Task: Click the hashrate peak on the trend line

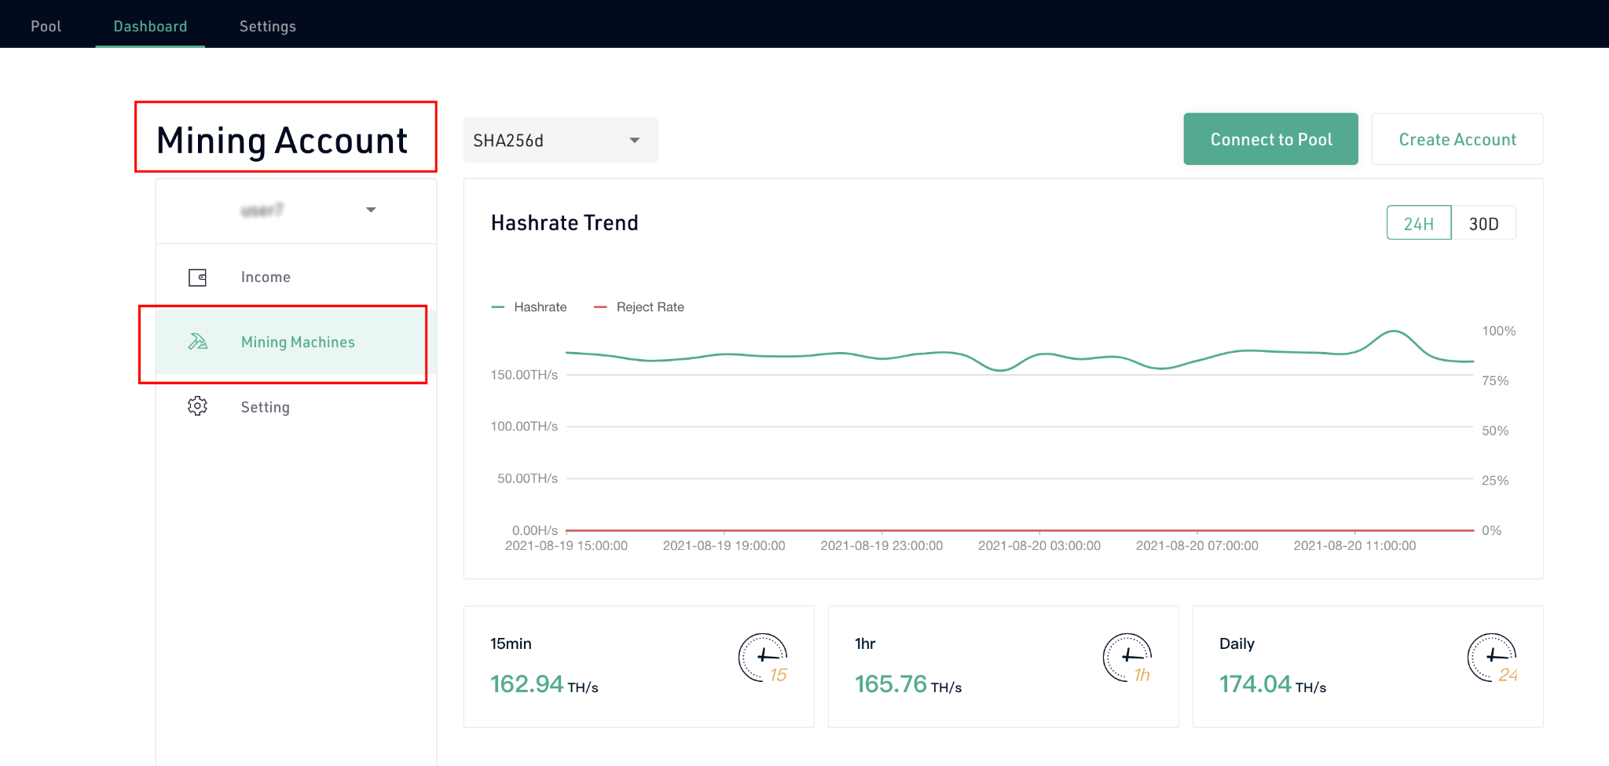Action: 1394,332
